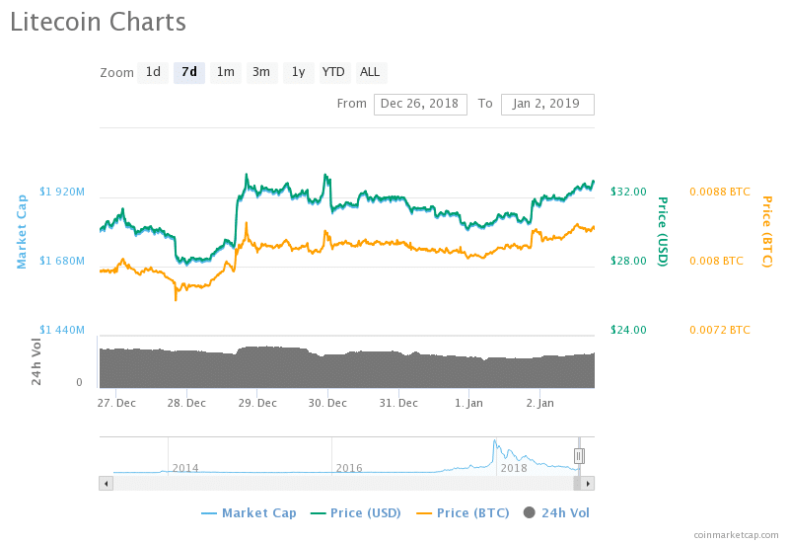The width and height of the screenshot is (789, 543).
Task: Click the Price (USD) axis title
Action: pyautogui.click(x=663, y=232)
